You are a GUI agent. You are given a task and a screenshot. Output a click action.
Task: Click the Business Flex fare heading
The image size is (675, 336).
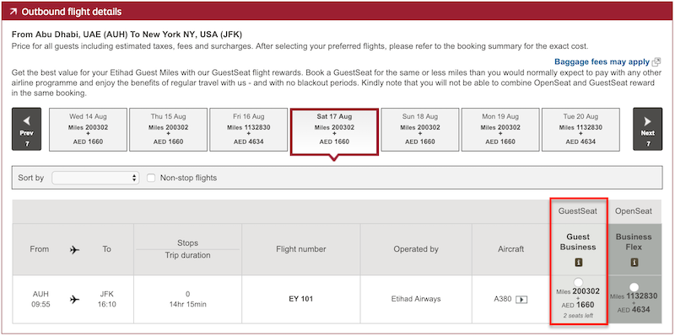click(634, 242)
